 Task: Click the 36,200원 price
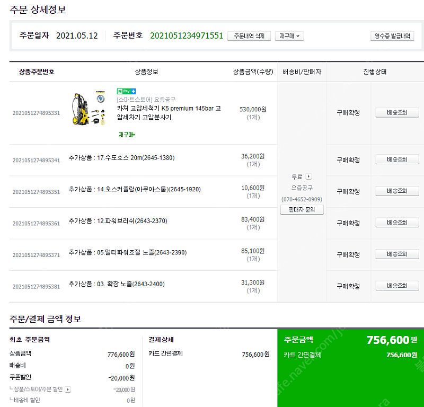pyautogui.click(x=253, y=156)
